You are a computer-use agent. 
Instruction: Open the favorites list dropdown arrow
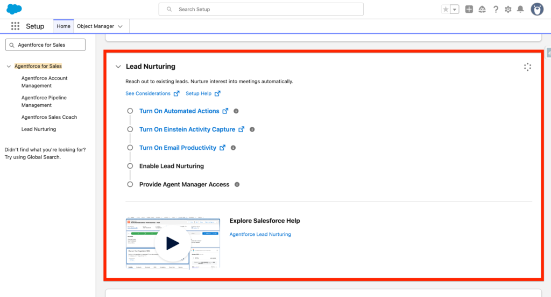point(455,9)
